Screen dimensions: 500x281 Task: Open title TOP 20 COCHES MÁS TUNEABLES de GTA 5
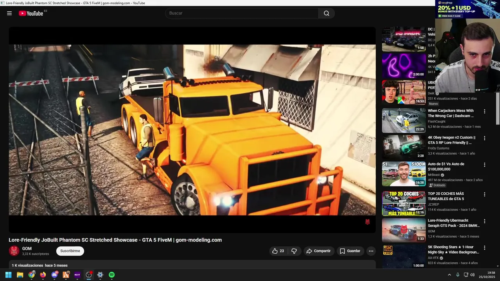(x=446, y=196)
